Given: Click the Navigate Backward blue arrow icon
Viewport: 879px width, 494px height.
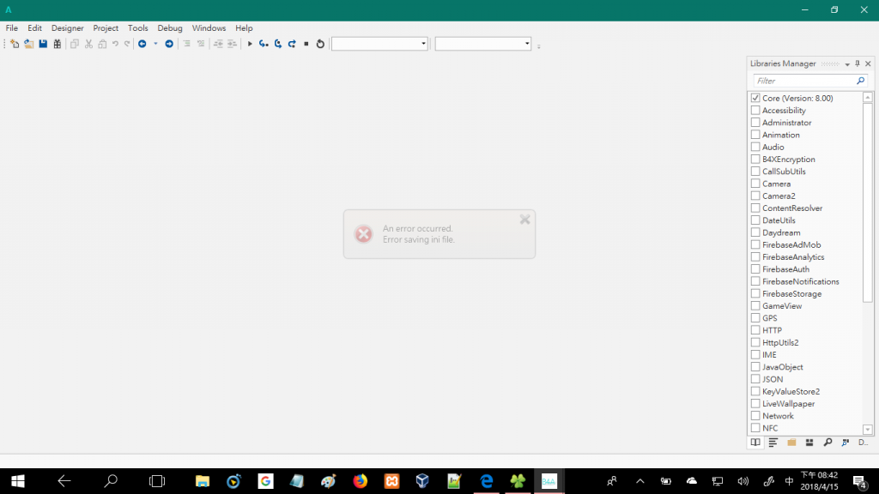Looking at the screenshot, I should (142, 44).
